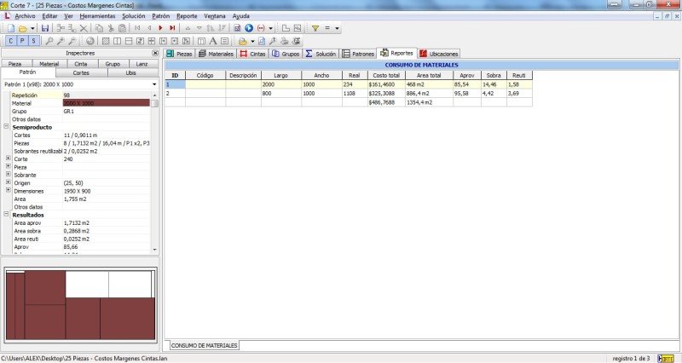Open the Herramientas menu
The width and height of the screenshot is (682, 363).
click(97, 16)
